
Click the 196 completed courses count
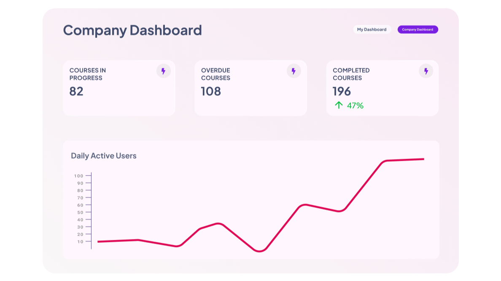coord(342,91)
